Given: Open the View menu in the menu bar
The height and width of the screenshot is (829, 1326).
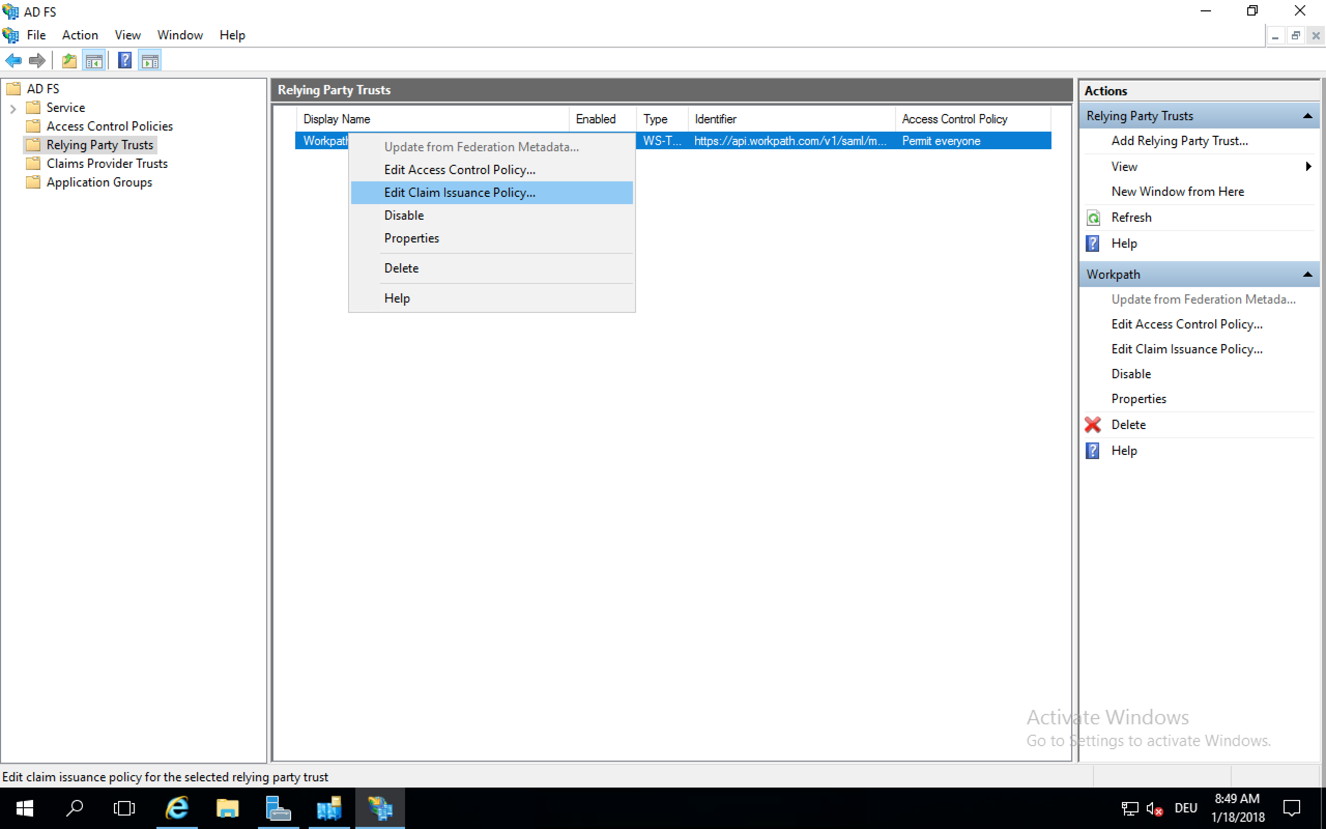Looking at the screenshot, I should point(127,35).
